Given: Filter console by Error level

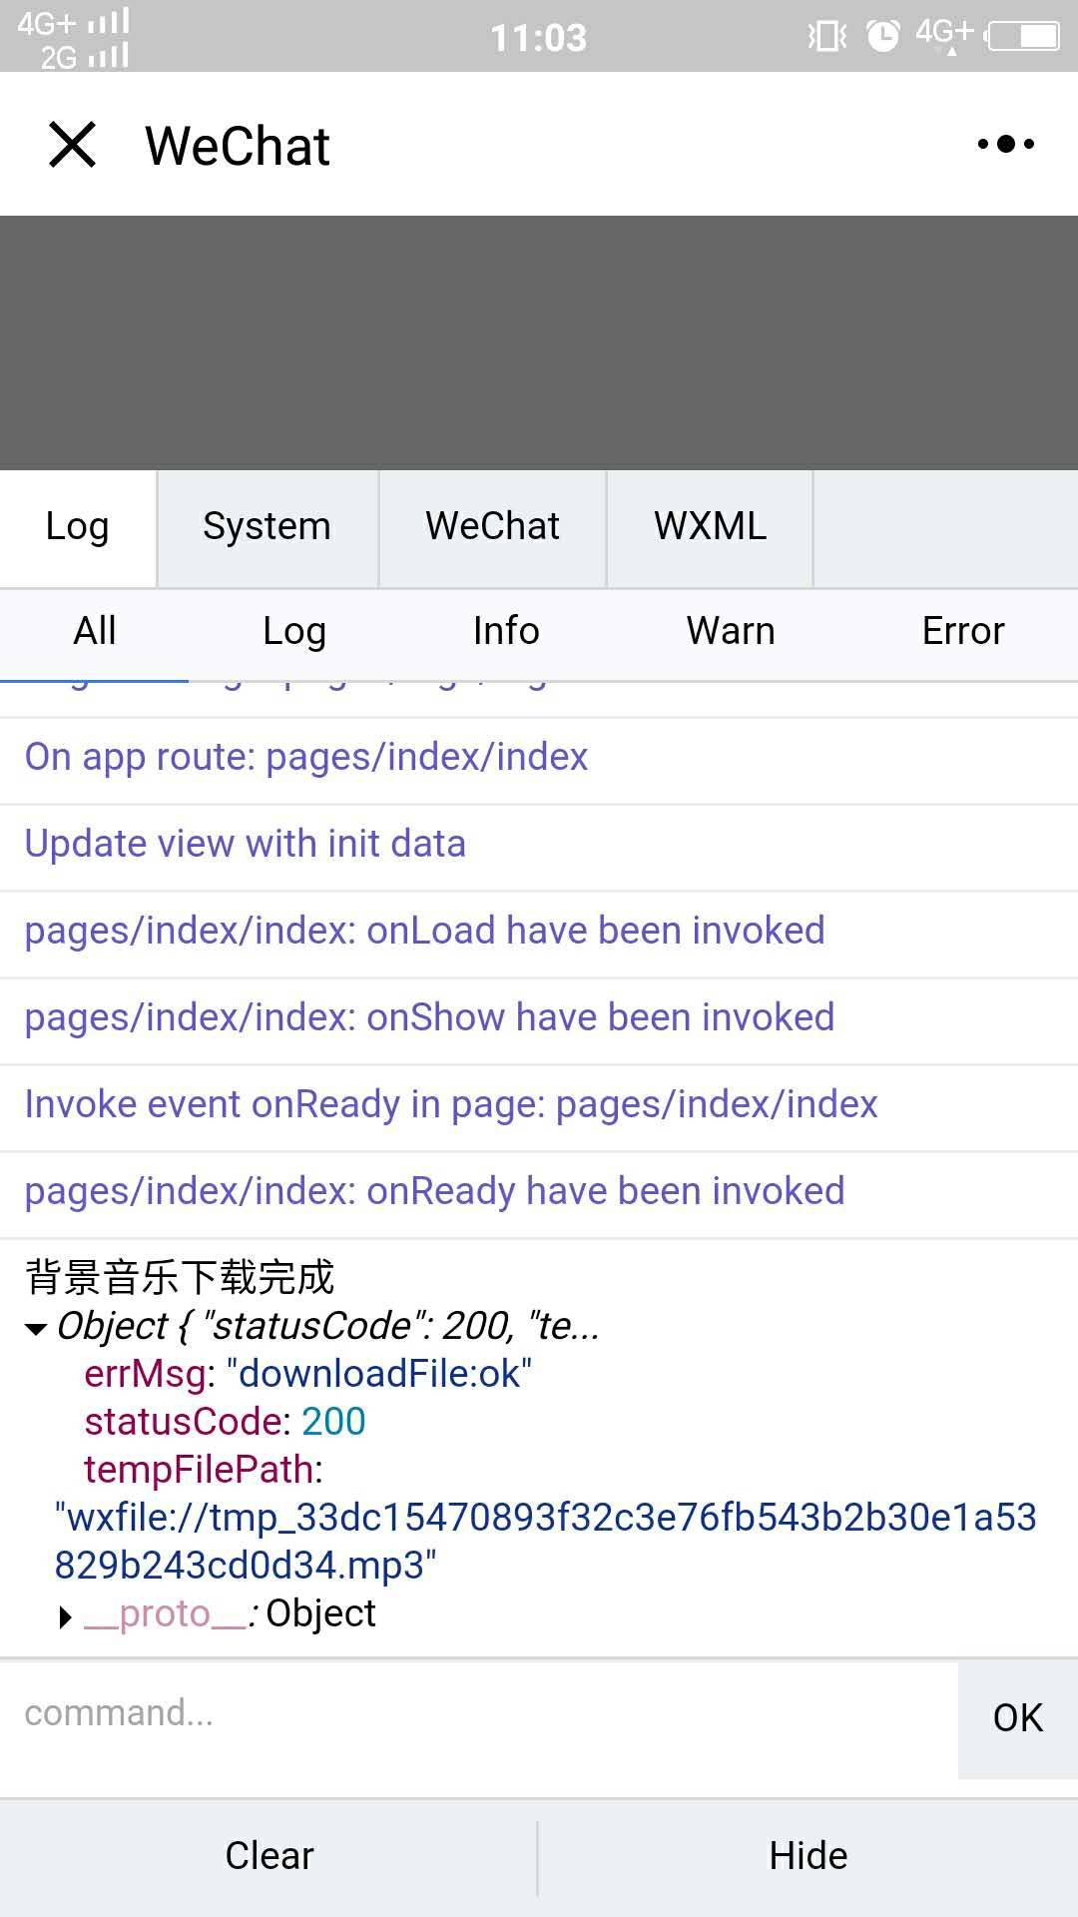Looking at the screenshot, I should click(963, 632).
